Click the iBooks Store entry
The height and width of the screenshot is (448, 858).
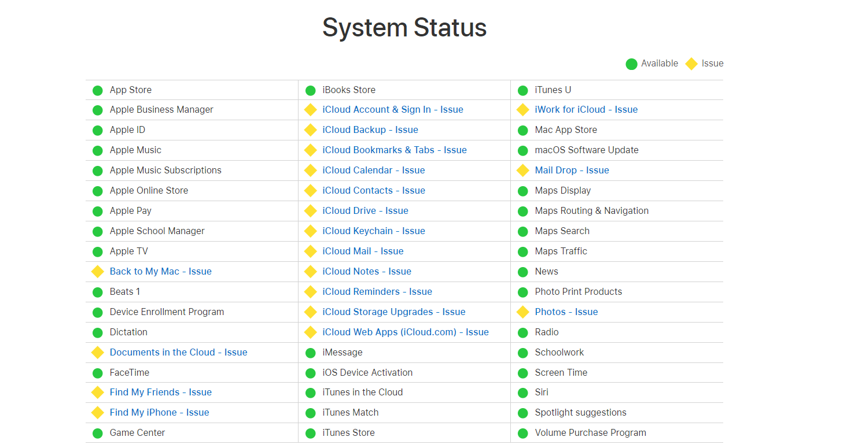pyautogui.click(x=349, y=90)
